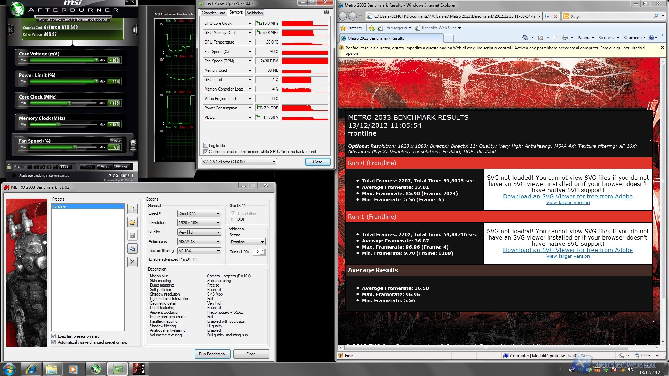The image size is (669, 376).
Task: Toggle the Enable advanced PhysX checkbox
Action: [x=195, y=259]
